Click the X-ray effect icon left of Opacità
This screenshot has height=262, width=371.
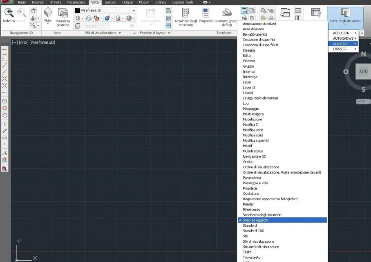(78, 26)
